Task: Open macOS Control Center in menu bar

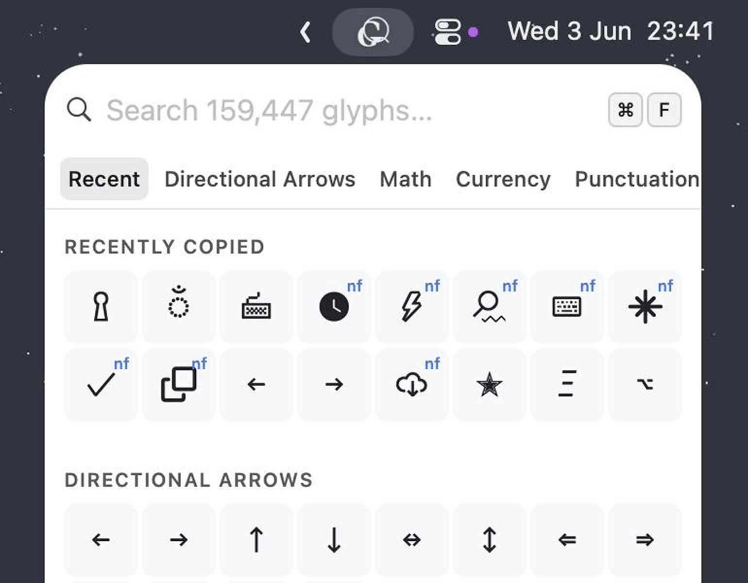Action: tap(447, 32)
